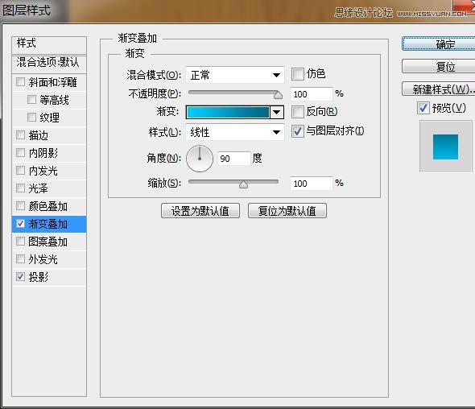Enable the 仿色 dither checkbox
This screenshot has height=409, width=475.
point(298,74)
